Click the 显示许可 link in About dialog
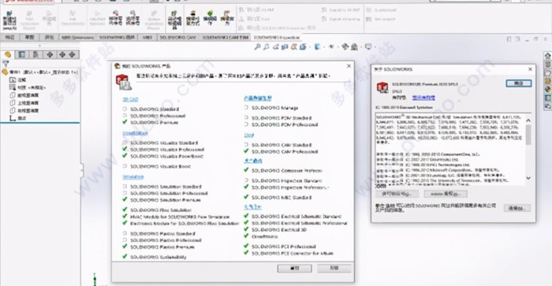The width and height of the screenshot is (552, 286). click(x=423, y=98)
